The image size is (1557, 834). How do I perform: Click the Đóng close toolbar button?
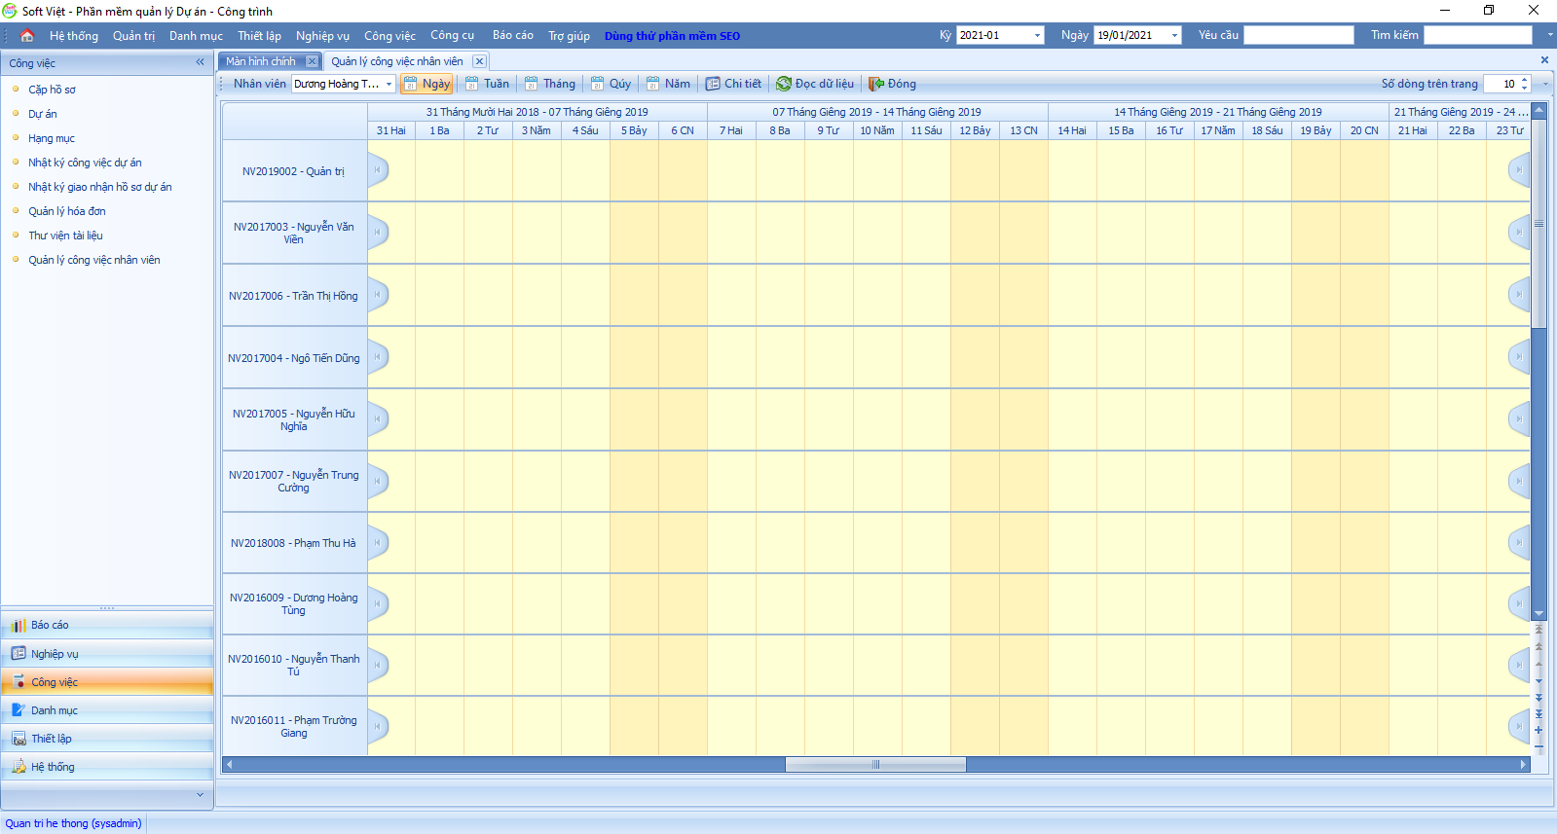[892, 84]
